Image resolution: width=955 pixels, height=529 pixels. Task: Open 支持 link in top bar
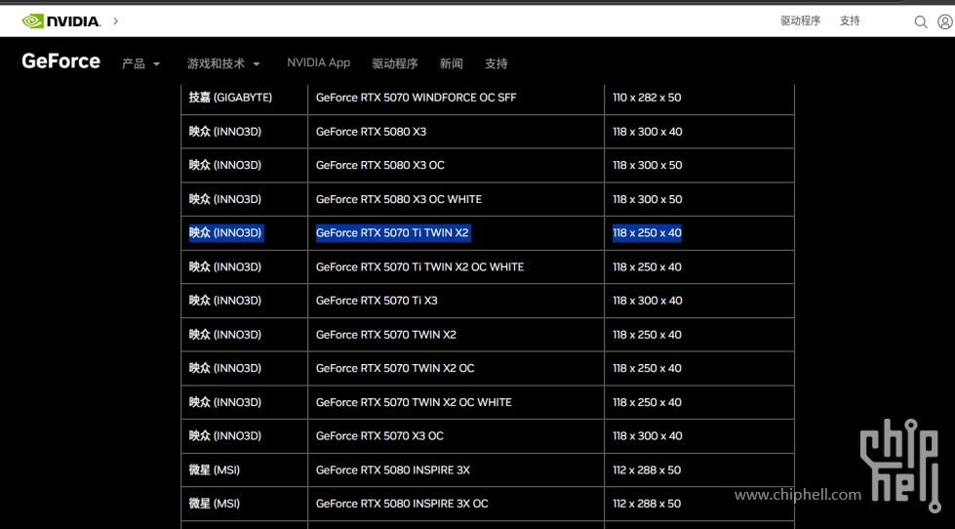pyautogui.click(x=850, y=20)
